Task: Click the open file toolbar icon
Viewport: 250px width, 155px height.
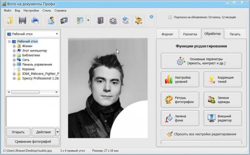Action: pos(10,20)
